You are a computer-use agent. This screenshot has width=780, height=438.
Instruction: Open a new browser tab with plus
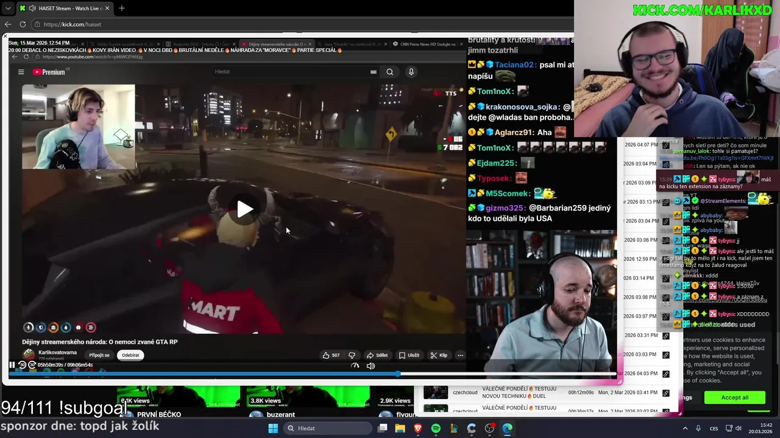point(122,9)
